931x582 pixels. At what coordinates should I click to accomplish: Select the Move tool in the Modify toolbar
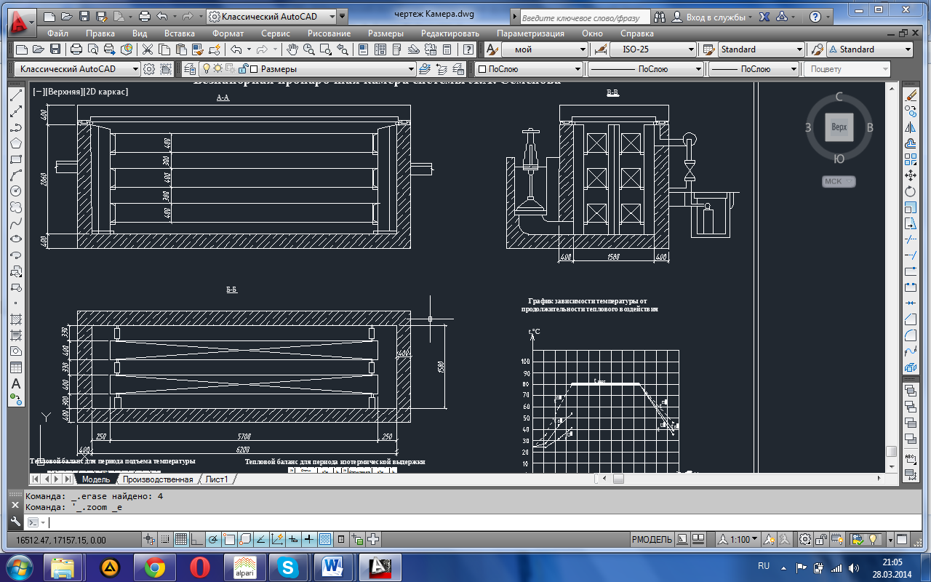click(x=910, y=175)
